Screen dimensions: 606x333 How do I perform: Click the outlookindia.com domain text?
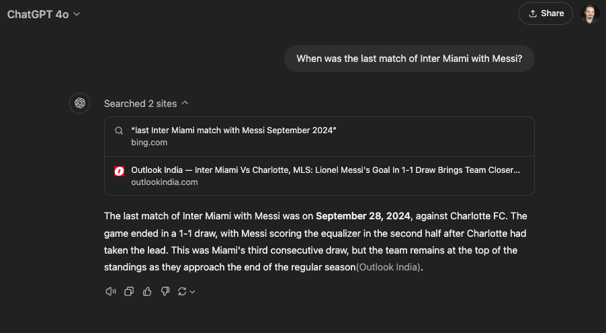165,182
